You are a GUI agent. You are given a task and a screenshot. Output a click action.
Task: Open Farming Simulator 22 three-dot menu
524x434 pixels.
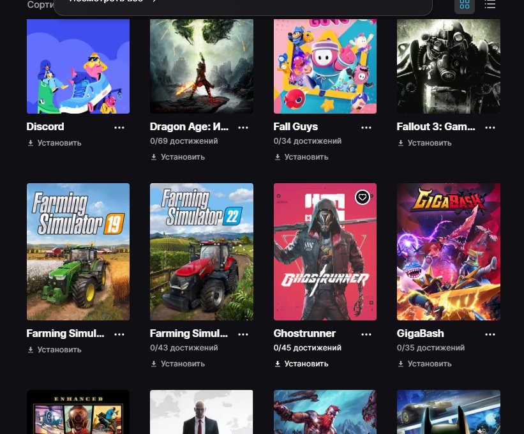243,334
